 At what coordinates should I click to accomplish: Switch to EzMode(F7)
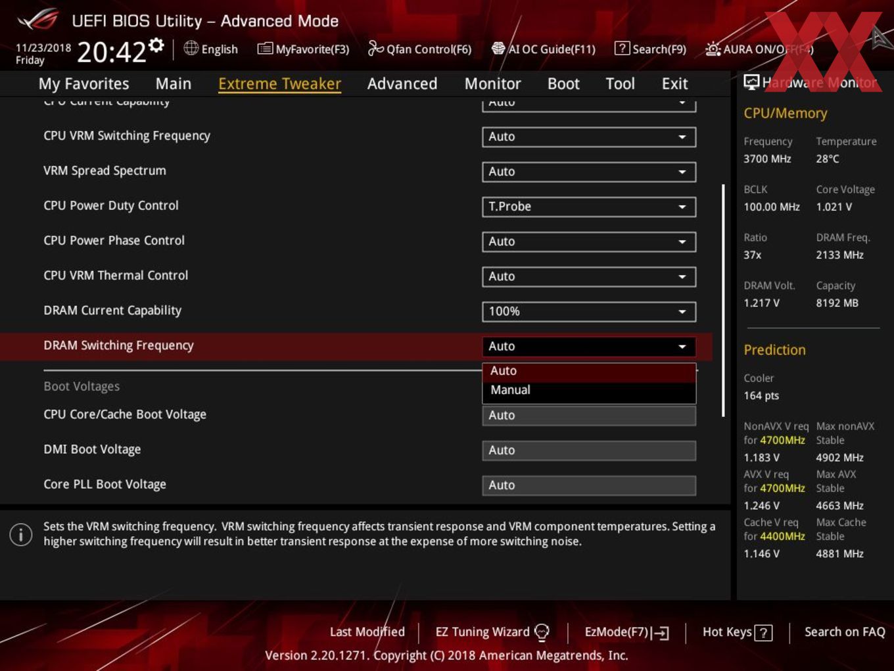pos(617,632)
